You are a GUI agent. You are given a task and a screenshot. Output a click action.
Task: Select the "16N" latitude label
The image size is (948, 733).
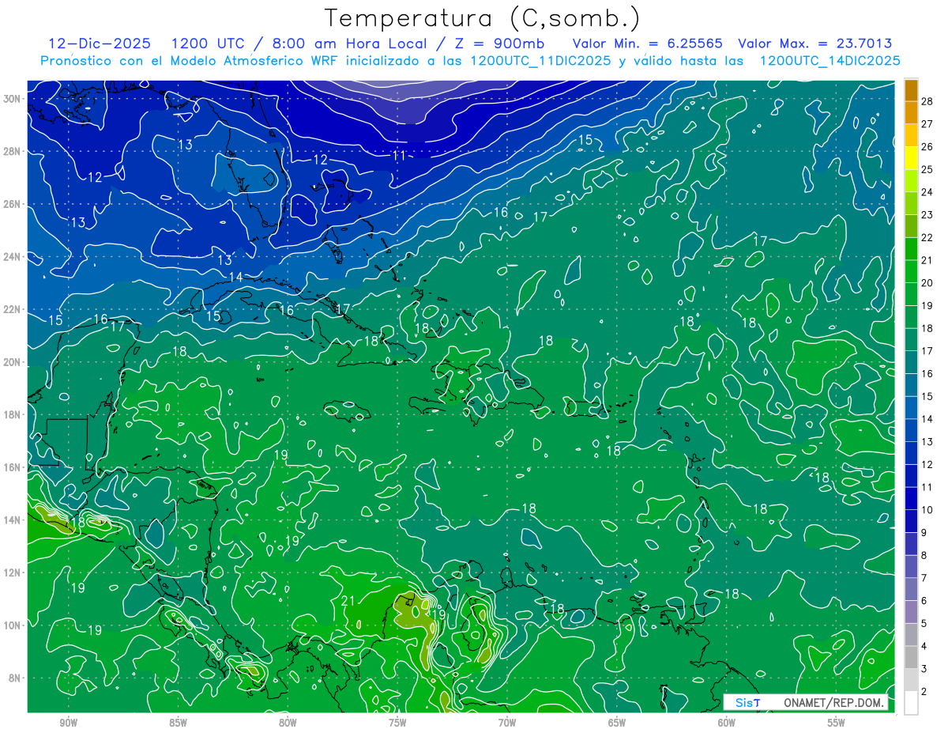coord(13,467)
